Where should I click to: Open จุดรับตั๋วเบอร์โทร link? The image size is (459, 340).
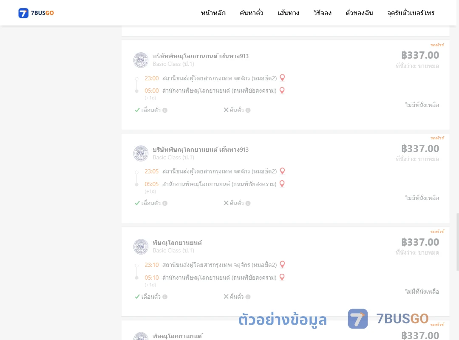tap(411, 13)
